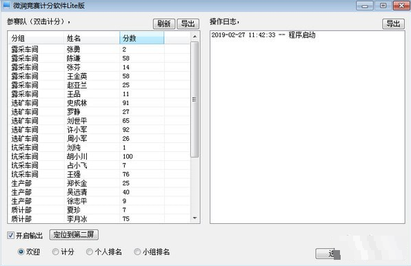Select the row for 徐志平
Viewport: 411px width, 266px height.
click(x=99, y=201)
